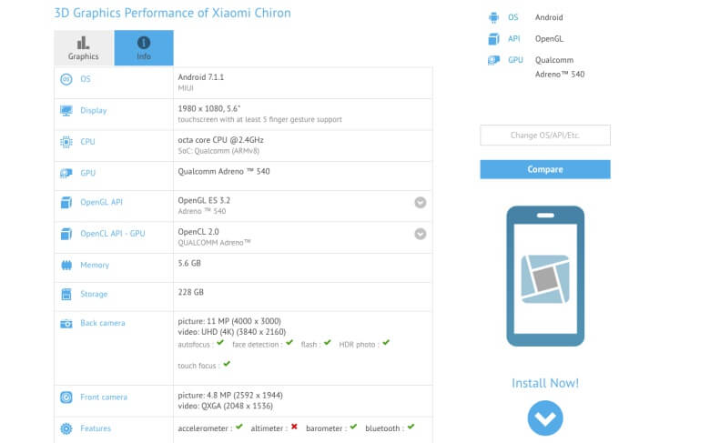The width and height of the screenshot is (710, 443).
Task: Click 'video: UHD (4K) (3840 x 2160)' text
Action: (x=232, y=332)
